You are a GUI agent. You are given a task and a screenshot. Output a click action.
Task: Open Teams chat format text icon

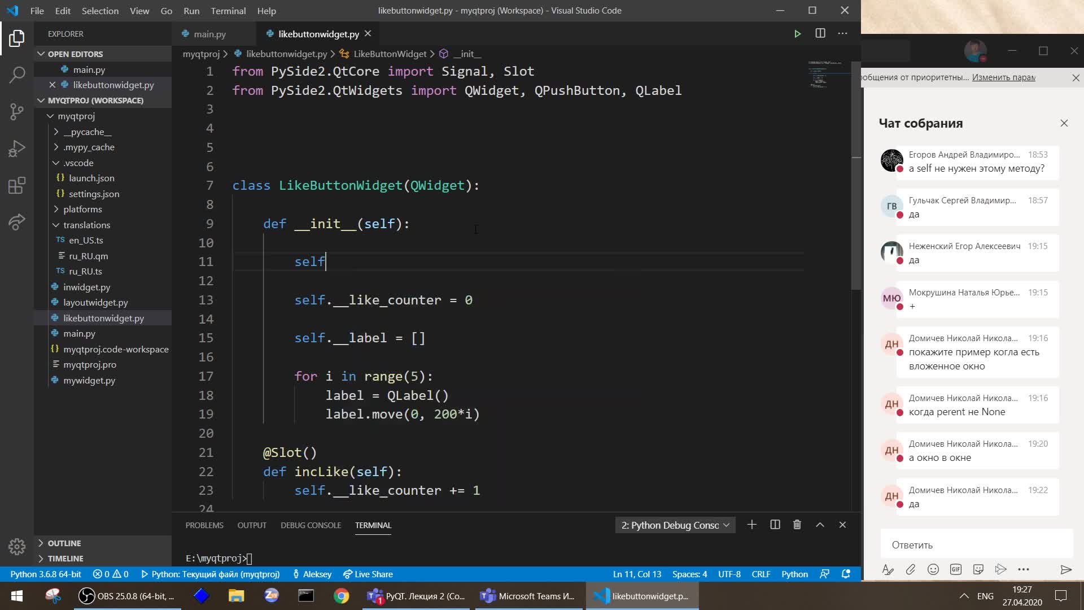pyautogui.click(x=888, y=569)
